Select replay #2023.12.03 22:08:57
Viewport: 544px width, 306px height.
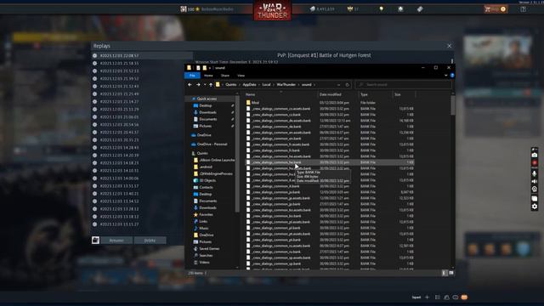142,55
